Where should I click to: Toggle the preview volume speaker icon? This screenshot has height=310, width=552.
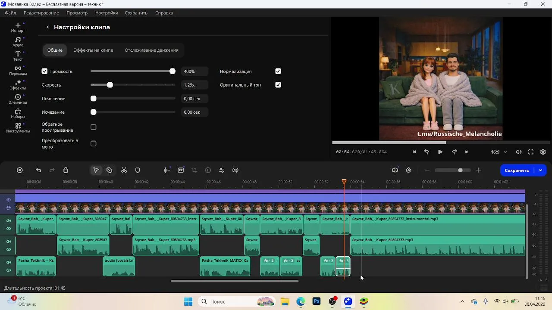519,152
